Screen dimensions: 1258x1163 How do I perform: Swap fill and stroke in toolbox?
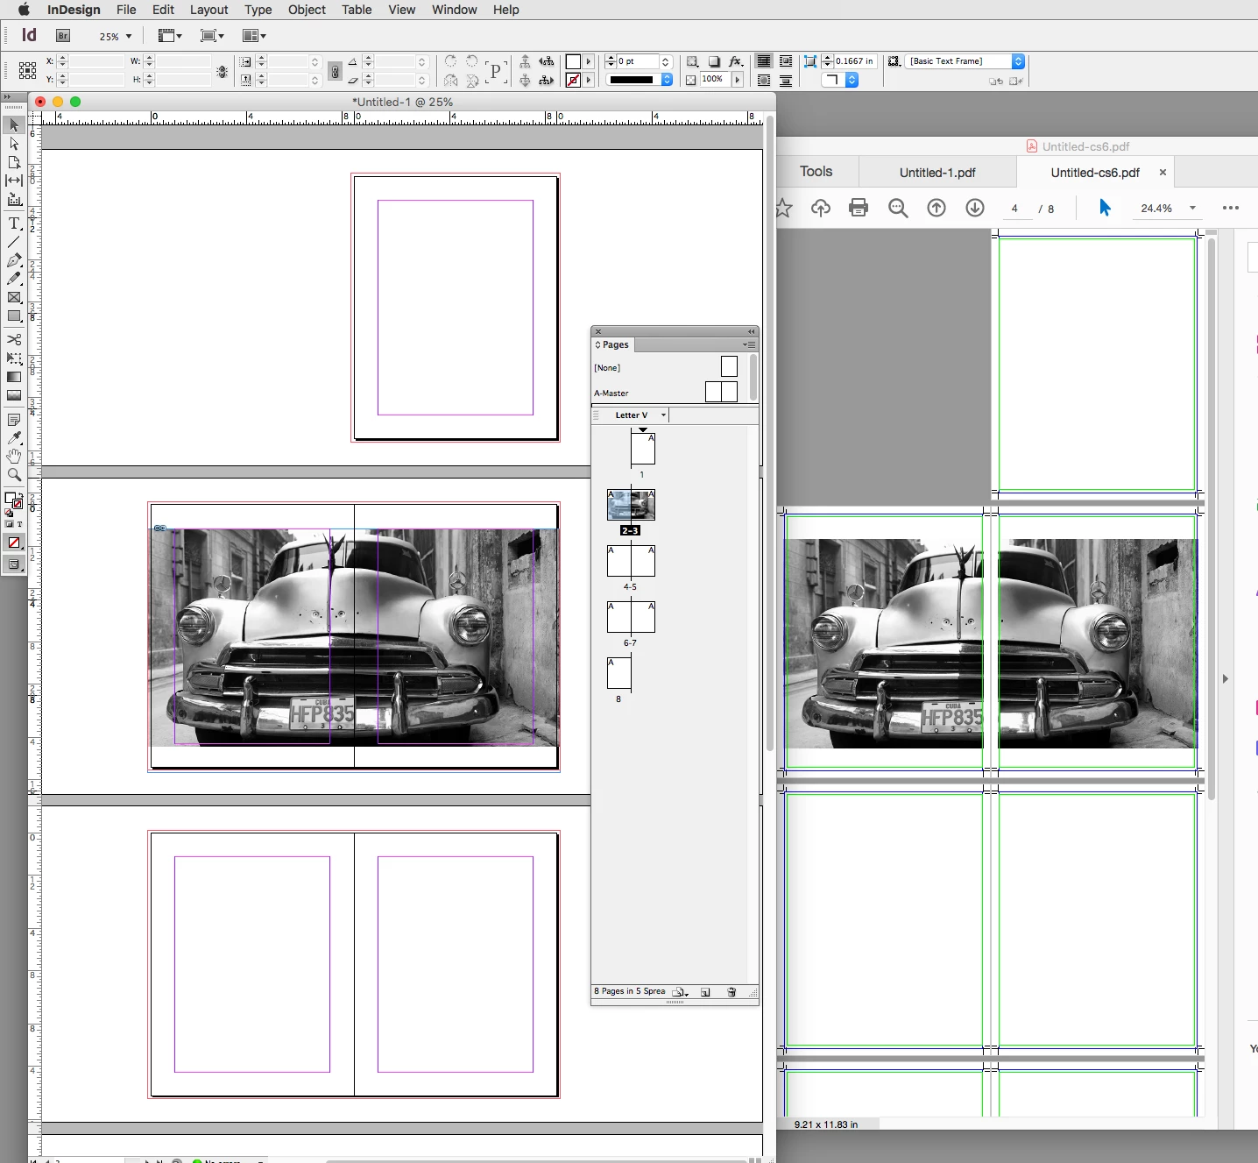(19, 496)
